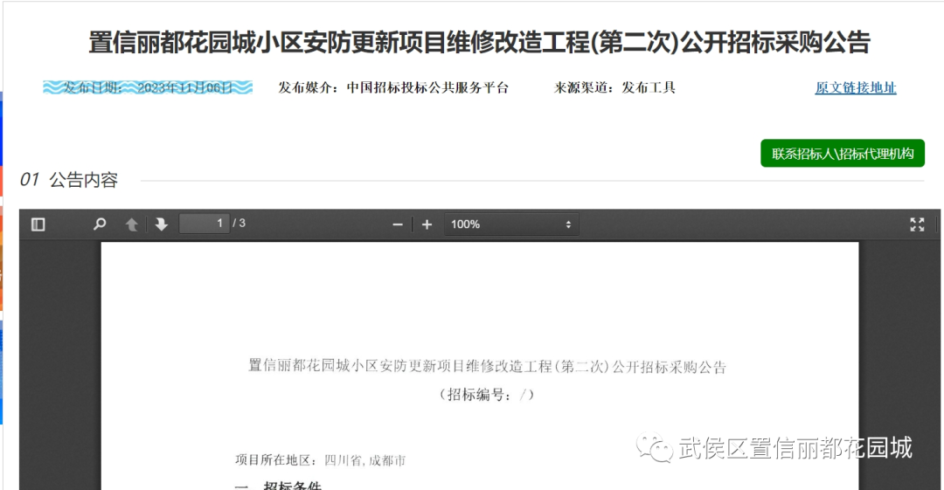Zoom in with the plus button
The height and width of the screenshot is (490, 944).
(x=427, y=224)
